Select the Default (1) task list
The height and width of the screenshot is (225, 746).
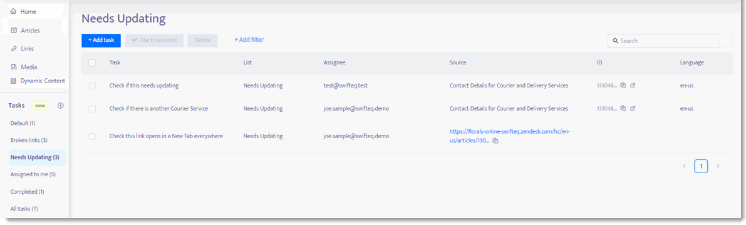pos(23,123)
